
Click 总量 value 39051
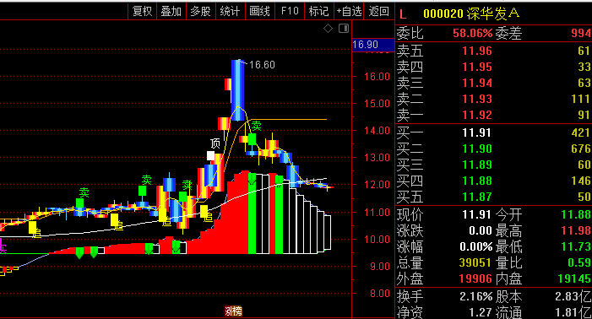pos(475,262)
